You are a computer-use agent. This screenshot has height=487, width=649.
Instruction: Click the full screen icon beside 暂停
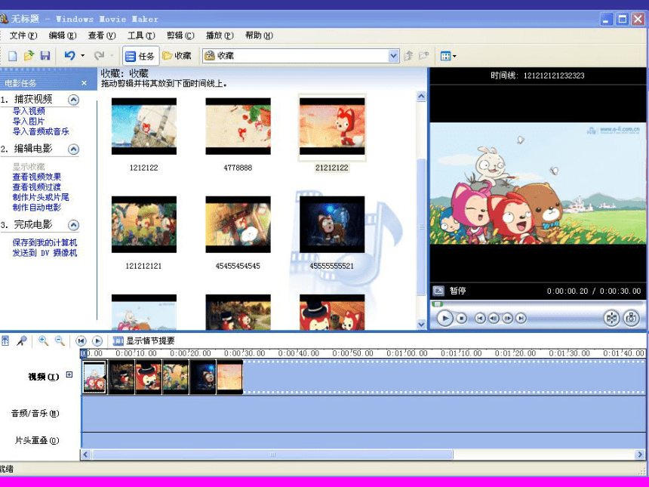(x=438, y=291)
